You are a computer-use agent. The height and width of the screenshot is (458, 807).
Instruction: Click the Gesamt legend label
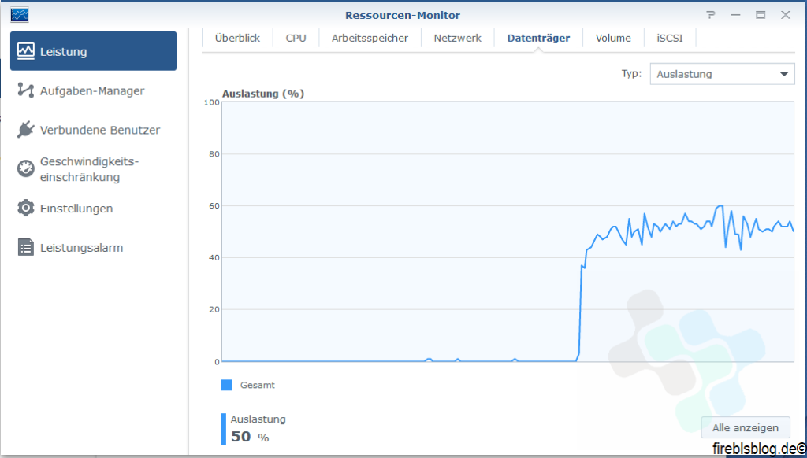(x=258, y=385)
